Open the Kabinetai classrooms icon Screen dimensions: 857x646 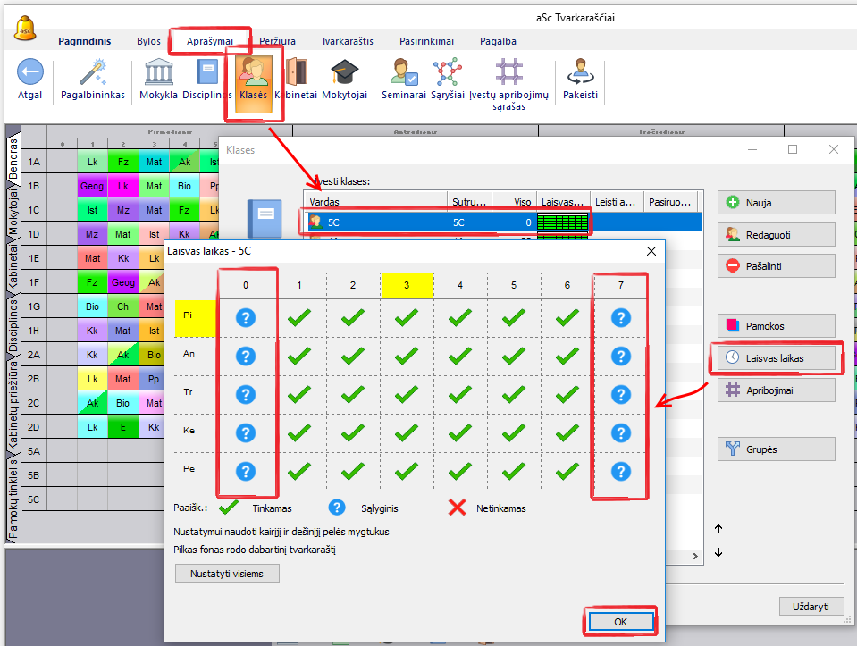298,73
